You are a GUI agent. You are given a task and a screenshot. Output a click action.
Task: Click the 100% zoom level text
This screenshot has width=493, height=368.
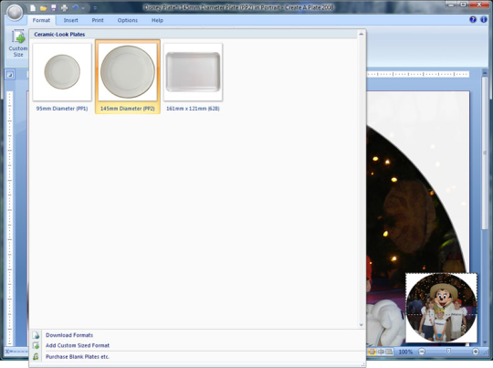coord(405,352)
